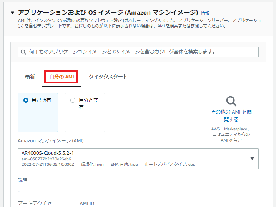Click the AMI selector's down arrow icon
Image resolution: width=276 pixels, height=207 pixels.
click(x=252, y=159)
